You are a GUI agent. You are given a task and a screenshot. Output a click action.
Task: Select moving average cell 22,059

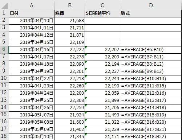tap(102, 93)
